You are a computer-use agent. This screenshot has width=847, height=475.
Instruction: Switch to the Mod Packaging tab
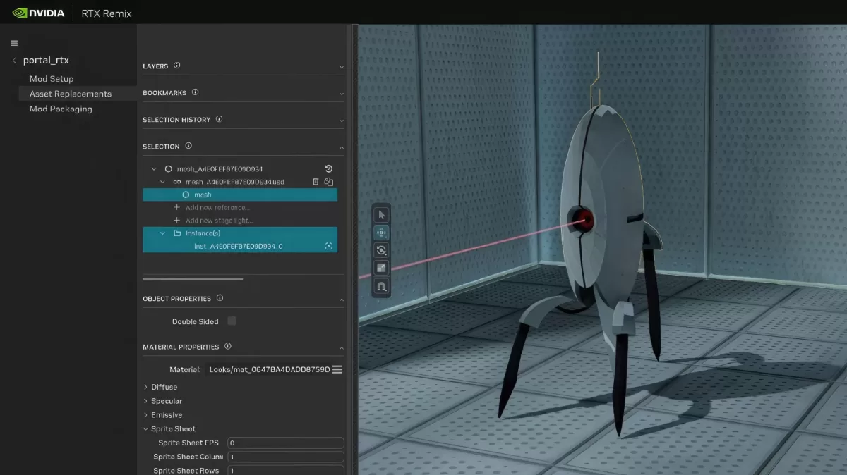pyautogui.click(x=61, y=109)
